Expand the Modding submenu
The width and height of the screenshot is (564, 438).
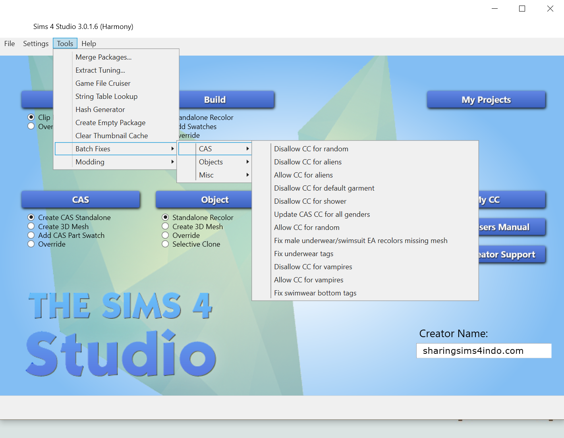[x=116, y=162]
